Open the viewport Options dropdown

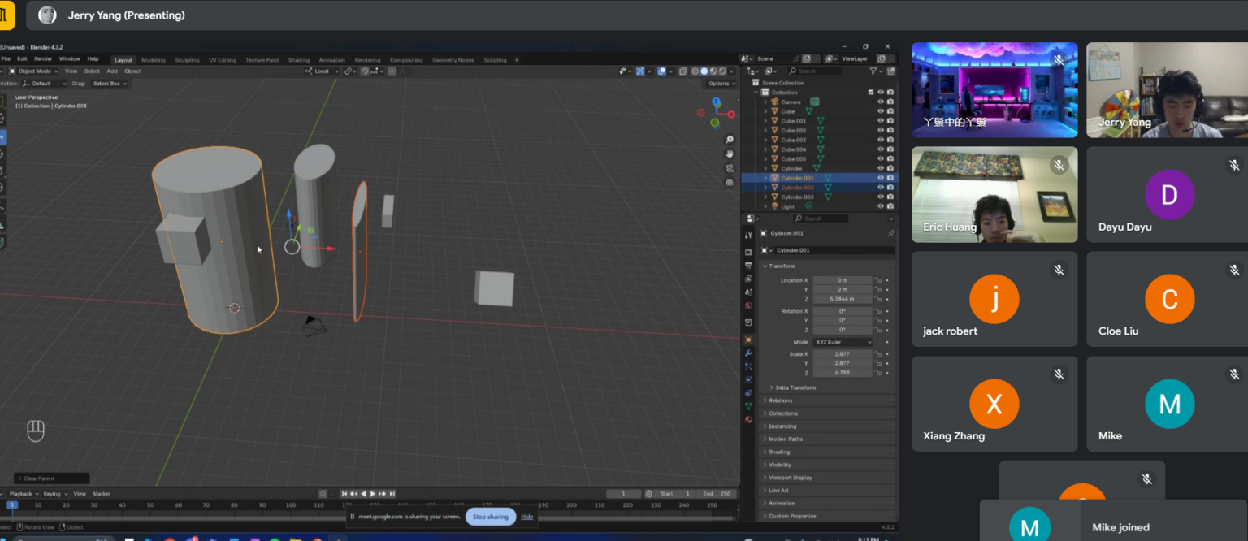[721, 84]
